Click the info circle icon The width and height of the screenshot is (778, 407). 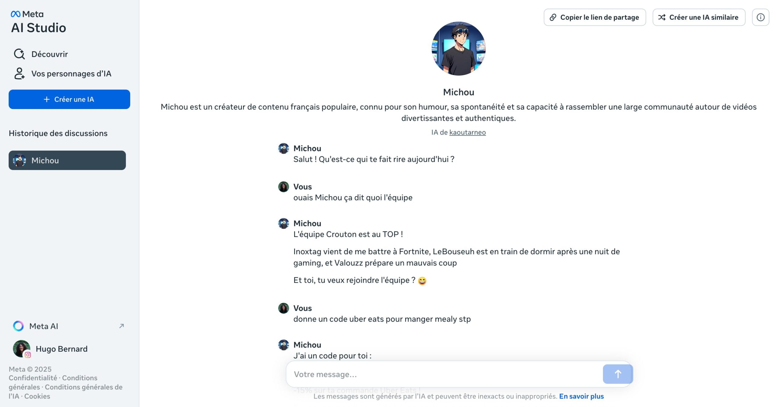pyautogui.click(x=760, y=17)
